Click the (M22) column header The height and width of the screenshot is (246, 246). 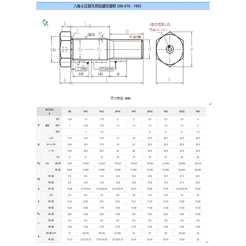click(182, 111)
